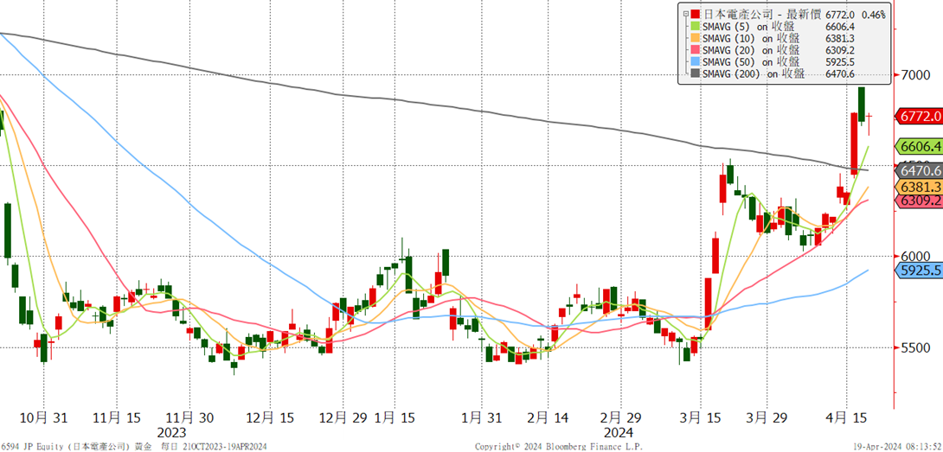Click the 4月 15 date label
The width and height of the screenshot is (943, 452).
[x=848, y=417]
